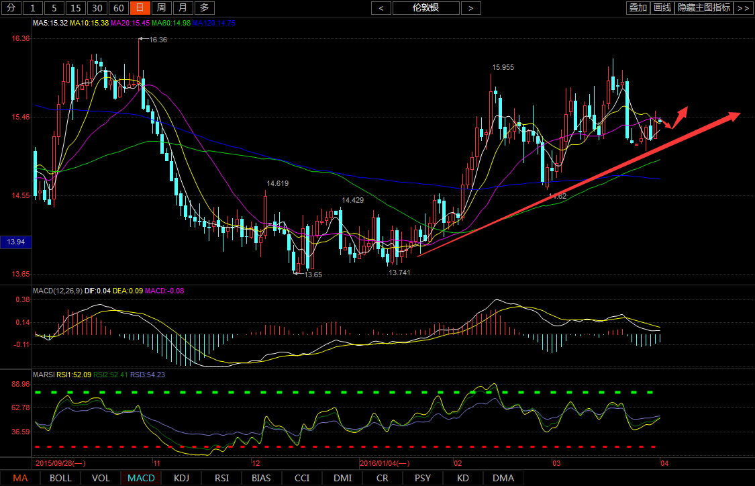Switch to monthly 月 chart period

point(183,8)
